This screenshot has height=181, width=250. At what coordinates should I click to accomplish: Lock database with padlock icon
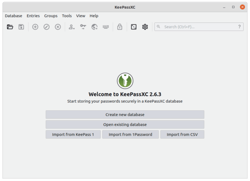(x=120, y=27)
